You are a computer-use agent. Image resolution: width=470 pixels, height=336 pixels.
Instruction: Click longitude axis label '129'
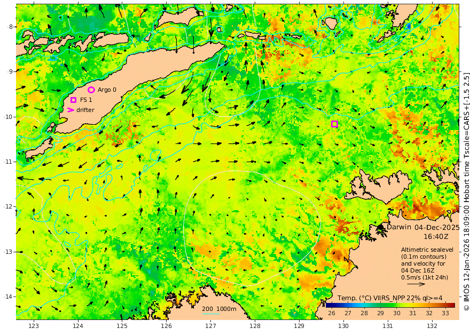point(299,326)
